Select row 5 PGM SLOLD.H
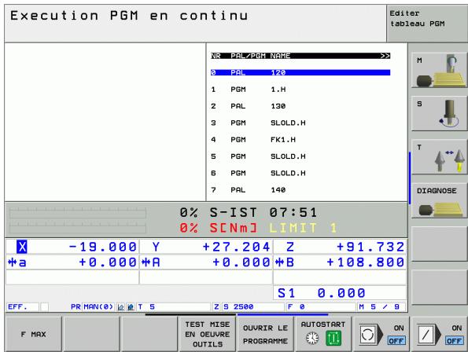468x352 pixels. (x=300, y=156)
